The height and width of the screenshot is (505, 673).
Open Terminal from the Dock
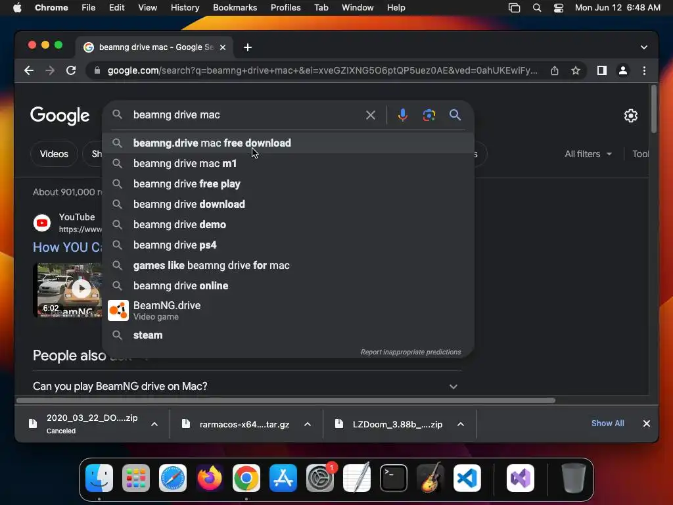point(394,478)
